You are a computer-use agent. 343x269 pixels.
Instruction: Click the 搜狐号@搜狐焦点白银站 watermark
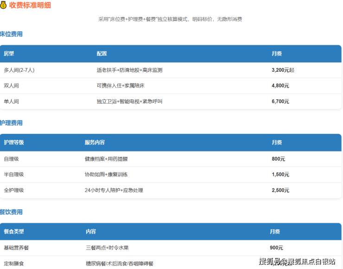(x=297, y=262)
